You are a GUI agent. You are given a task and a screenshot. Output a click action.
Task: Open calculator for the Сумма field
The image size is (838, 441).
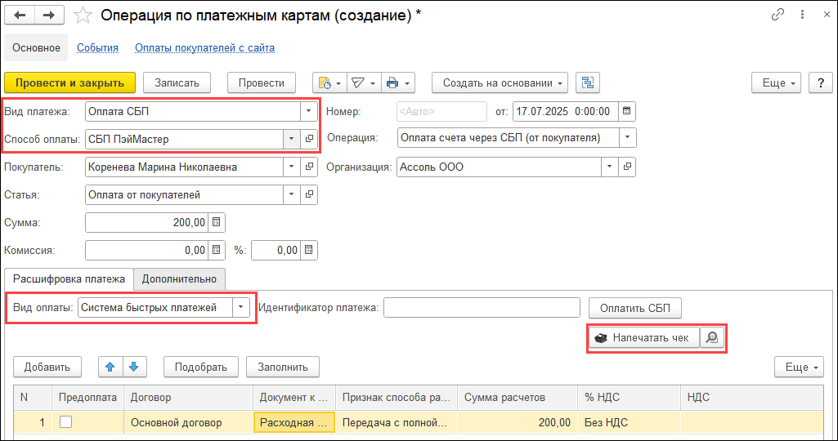pos(217,222)
